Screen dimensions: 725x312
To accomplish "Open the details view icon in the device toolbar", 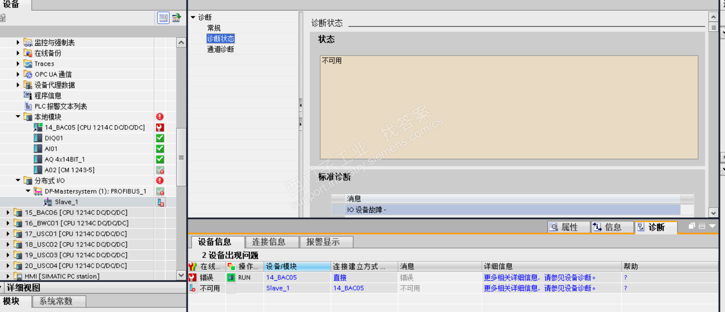I will pyautogui.click(x=163, y=18).
